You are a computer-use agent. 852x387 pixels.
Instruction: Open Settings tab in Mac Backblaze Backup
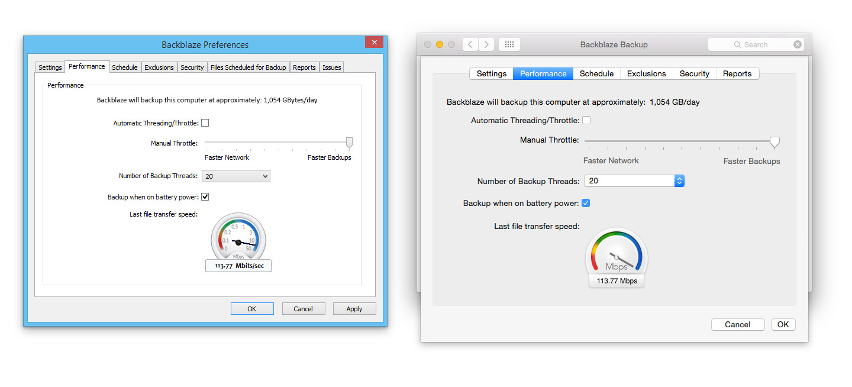(492, 73)
